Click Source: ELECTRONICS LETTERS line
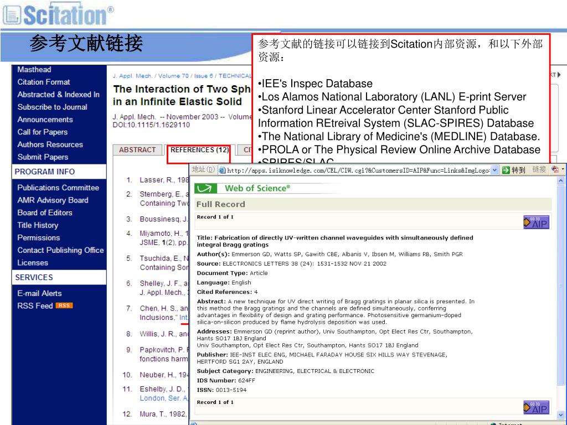 click(x=291, y=264)
